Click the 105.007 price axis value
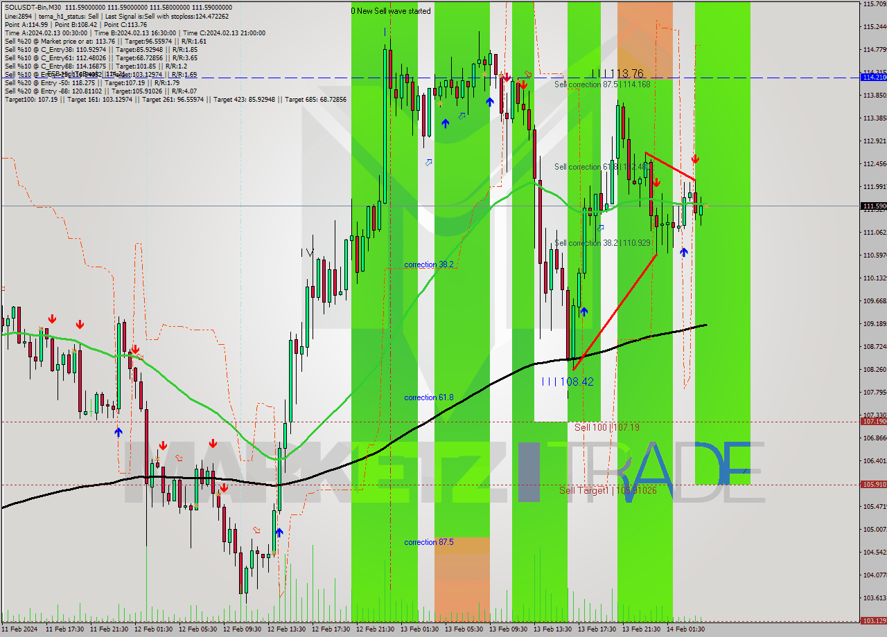887x637 pixels. [x=875, y=529]
